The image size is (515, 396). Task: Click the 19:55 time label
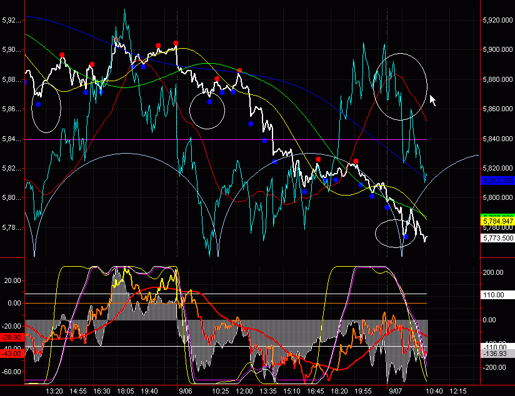[363, 391]
